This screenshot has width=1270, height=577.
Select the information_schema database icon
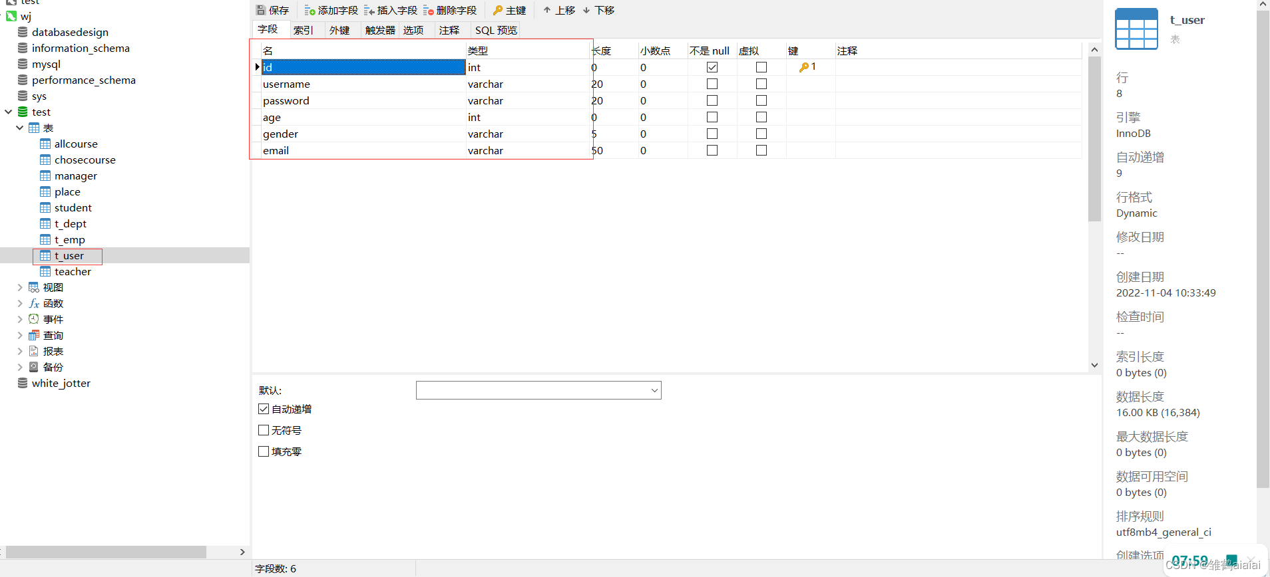tap(23, 48)
